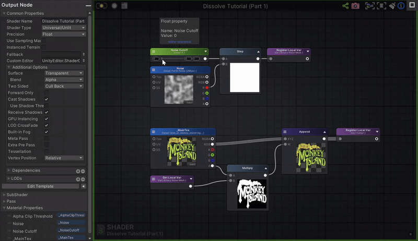Expand the Pass section
The width and height of the screenshot is (418, 241).
coord(4,201)
